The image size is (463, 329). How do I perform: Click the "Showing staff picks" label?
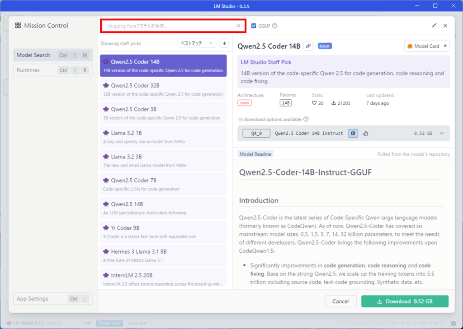(x=121, y=43)
